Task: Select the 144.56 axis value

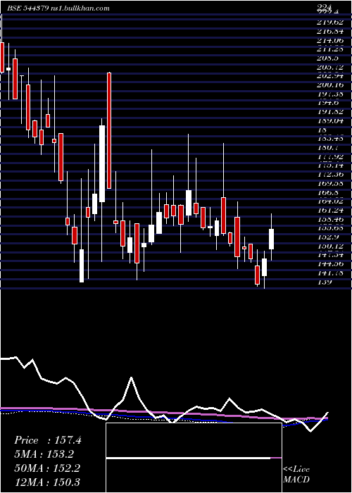Action: [x=330, y=263]
